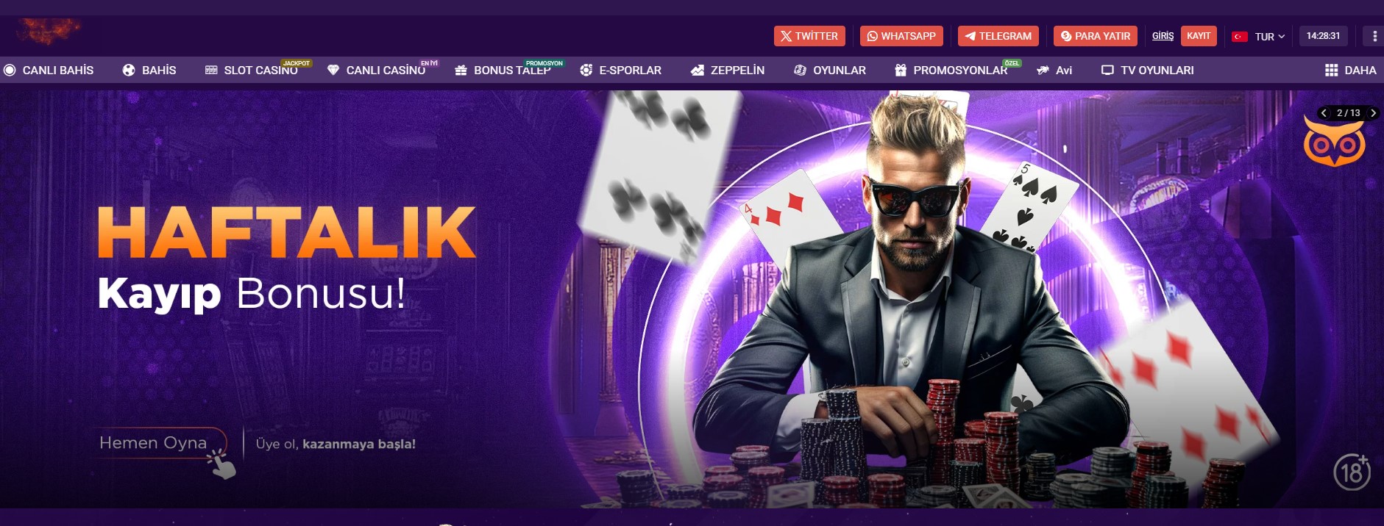Image resolution: width=1384 pixels, height=526 pixels.
Task: Open CANLI BAHİS menu item
Action: (49, 70)
